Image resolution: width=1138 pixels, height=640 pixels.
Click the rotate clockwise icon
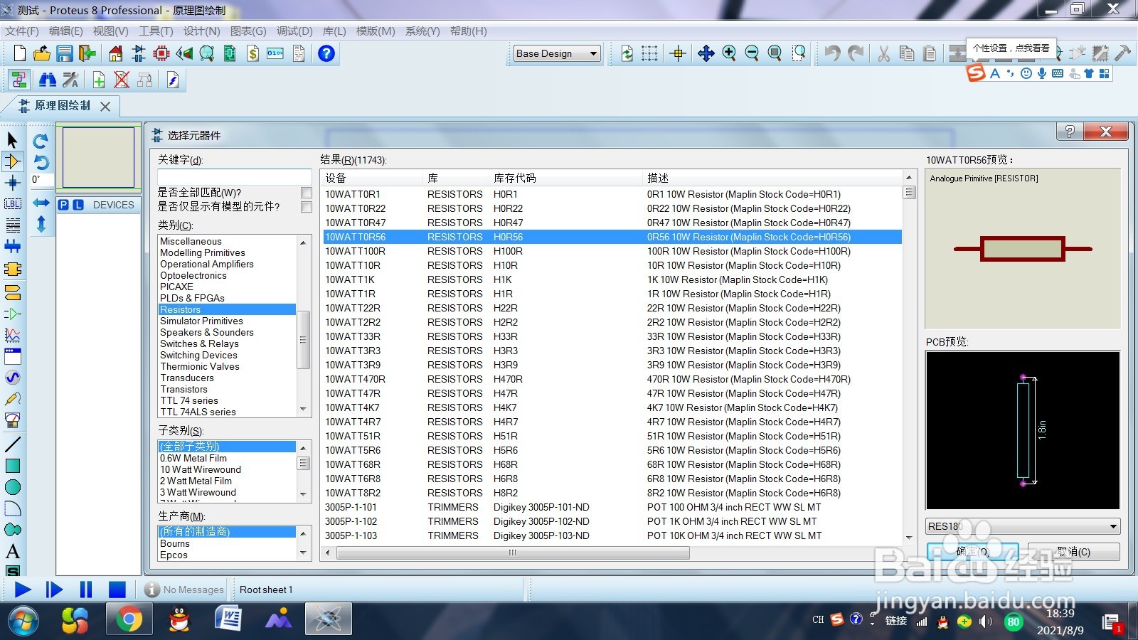(41, 141)
